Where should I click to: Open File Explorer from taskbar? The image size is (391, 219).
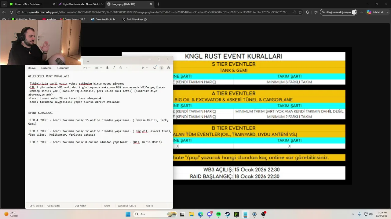tap(192, 214)
